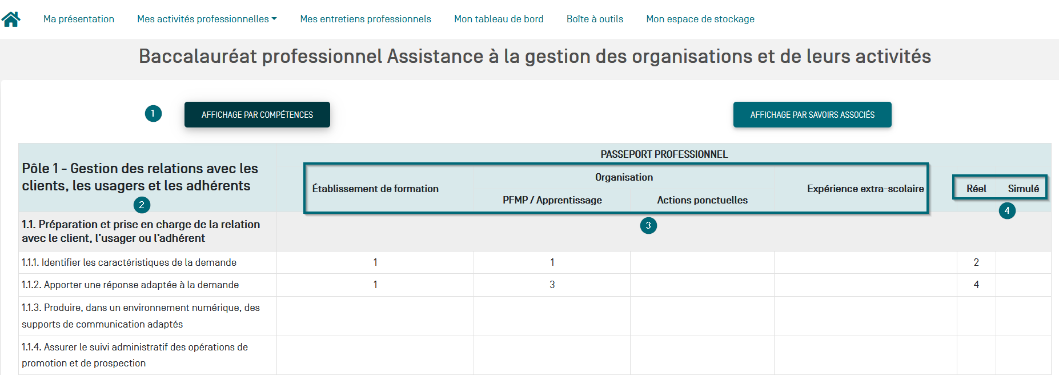
Task: Select the Réel column header
Action: pyautogui.click(x=976, y=189)
